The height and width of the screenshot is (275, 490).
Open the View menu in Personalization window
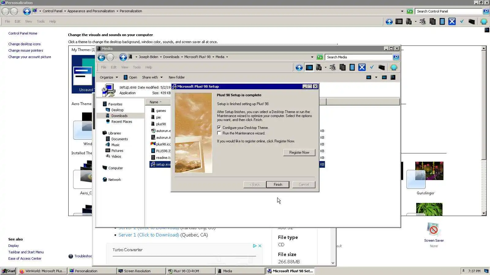click(28, 21)
